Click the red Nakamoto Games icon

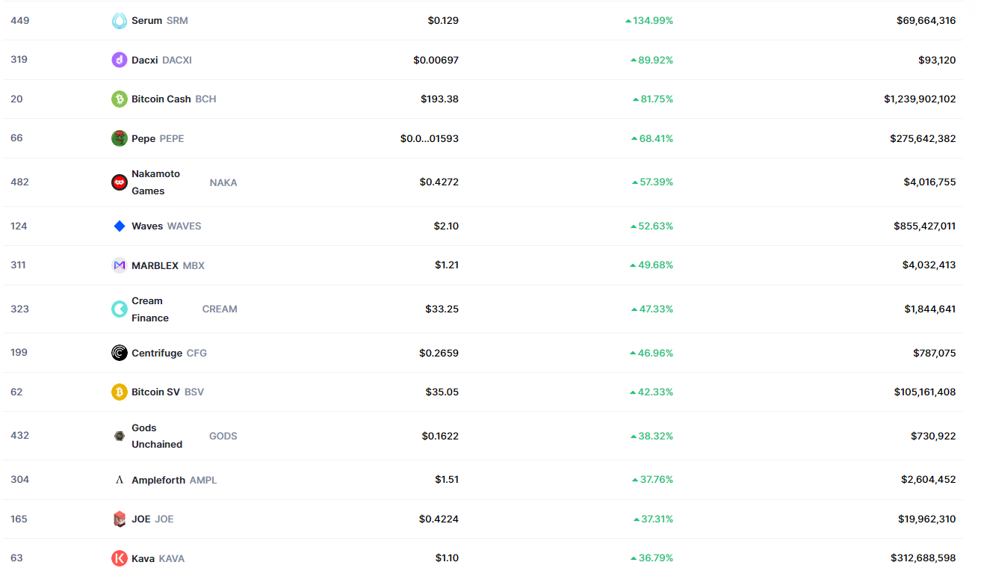click(120, 182)
